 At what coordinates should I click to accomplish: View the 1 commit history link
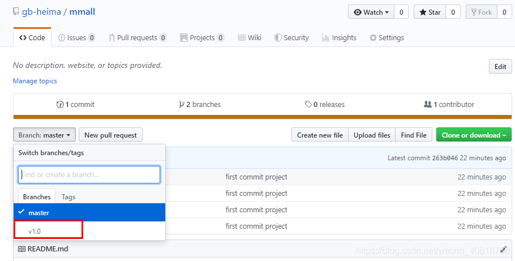[75, 105]
